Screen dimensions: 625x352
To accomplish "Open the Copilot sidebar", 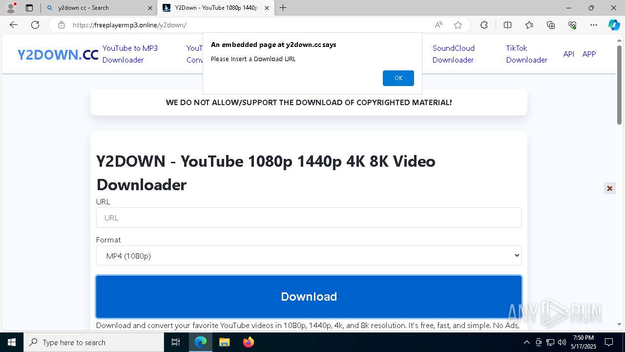I will pyautogui.click(x=614, y=25).
